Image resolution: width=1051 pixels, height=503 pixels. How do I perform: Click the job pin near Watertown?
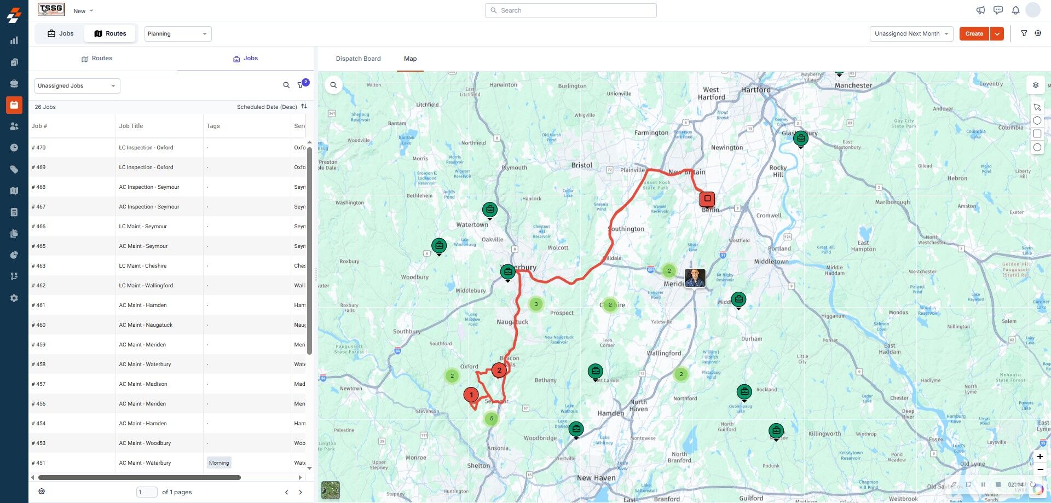pyautogui.click(x=490, y=210)
